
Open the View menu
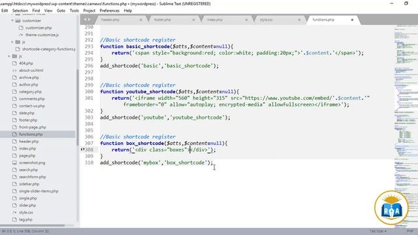48,10
